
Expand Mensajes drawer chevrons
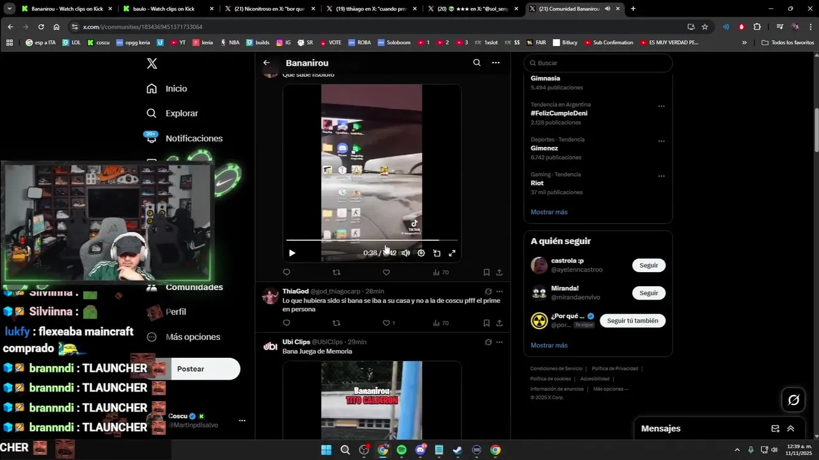click(791, 429)
